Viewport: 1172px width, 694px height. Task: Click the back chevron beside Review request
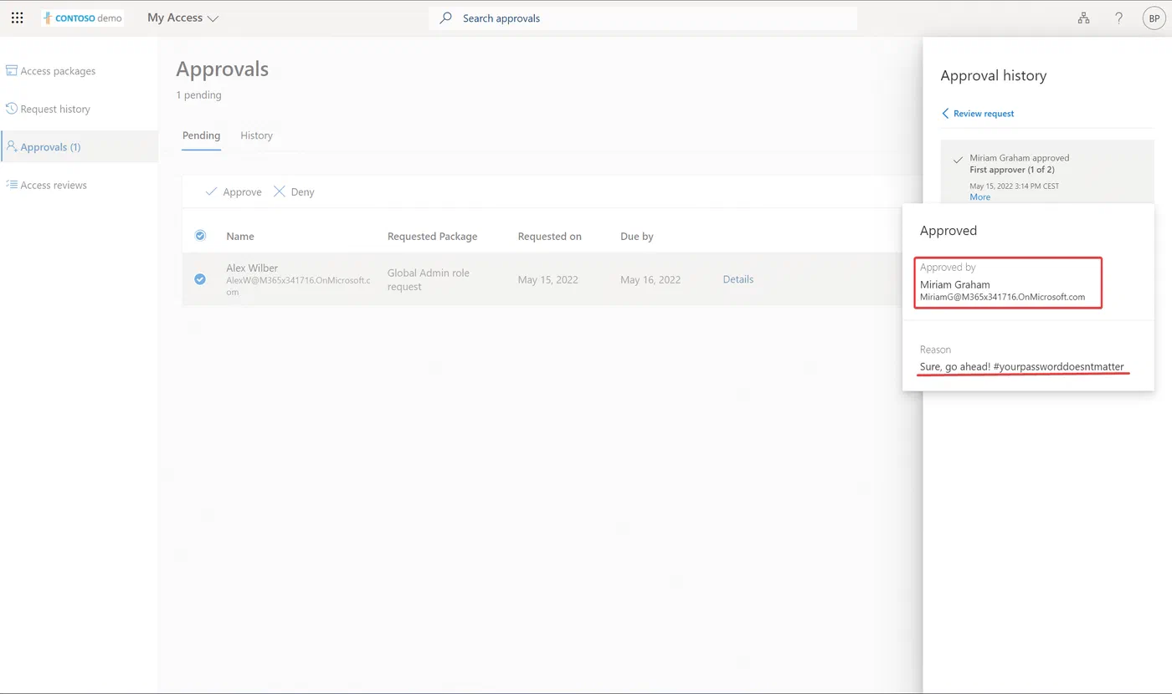(x=945, y=114)
